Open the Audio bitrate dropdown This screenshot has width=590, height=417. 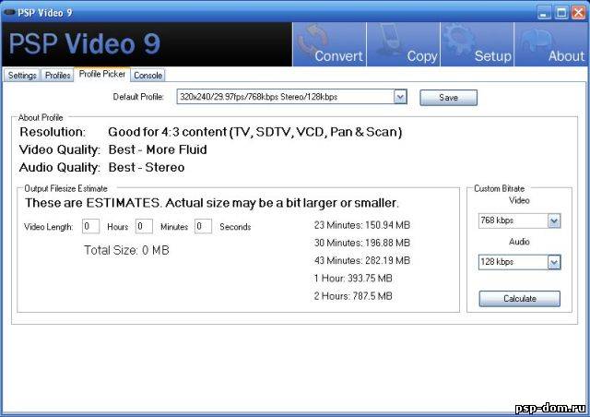coord(553,262)
